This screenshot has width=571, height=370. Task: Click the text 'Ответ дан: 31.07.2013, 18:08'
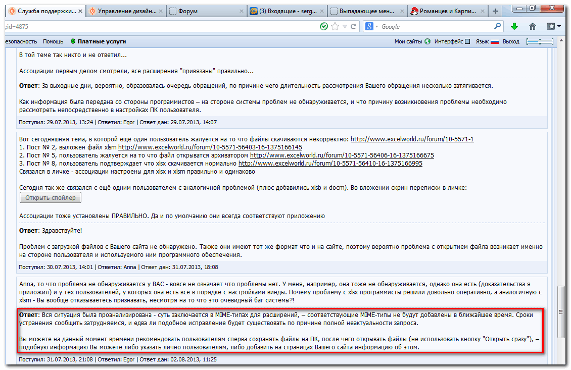click(x=179, y=267)
